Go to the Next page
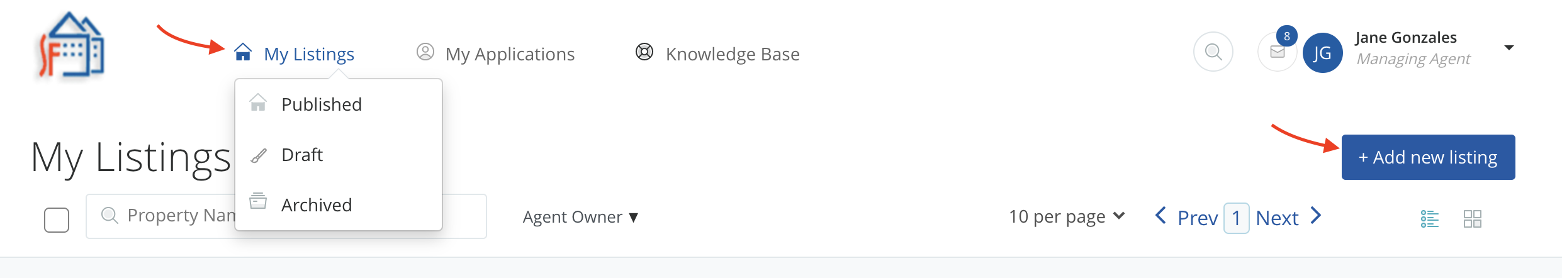Screen dimensions: 1562x278 [x=1287, y=218]
